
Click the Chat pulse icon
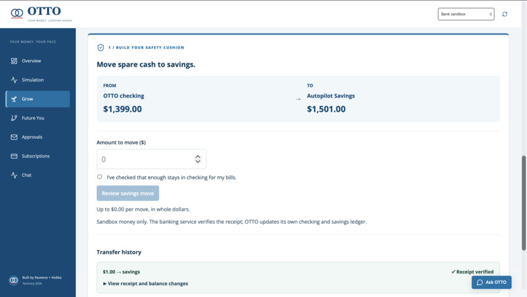coord(14,175)
